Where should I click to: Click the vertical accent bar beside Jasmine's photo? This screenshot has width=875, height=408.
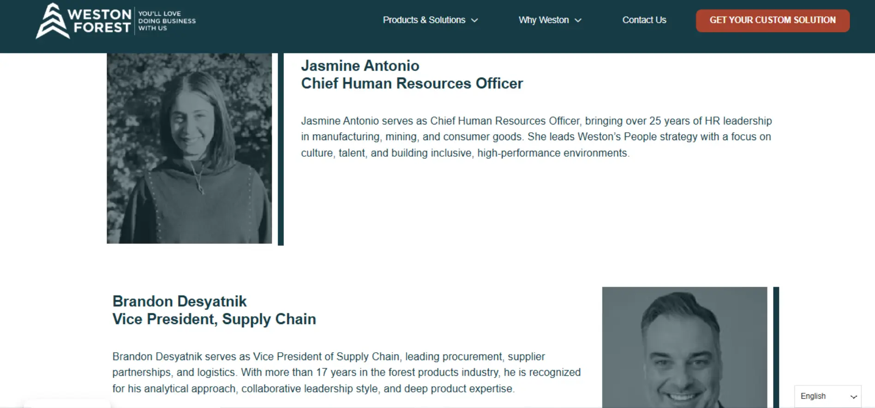[x=281, y=149]
